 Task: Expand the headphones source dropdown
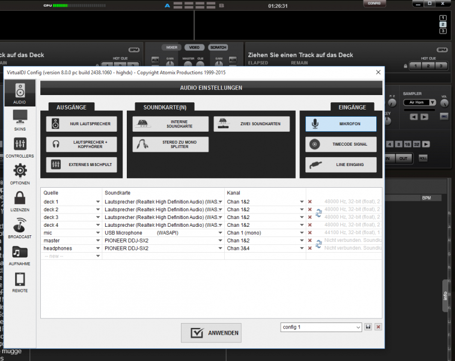point(98,248)
